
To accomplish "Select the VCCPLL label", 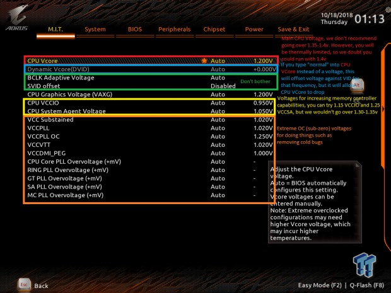I will point(38,128).
